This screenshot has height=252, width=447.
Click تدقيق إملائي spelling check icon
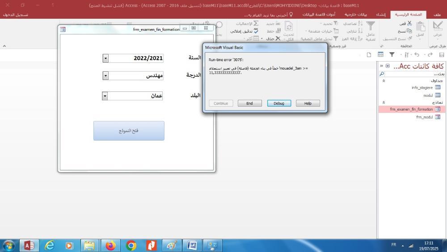pos(256,31)
